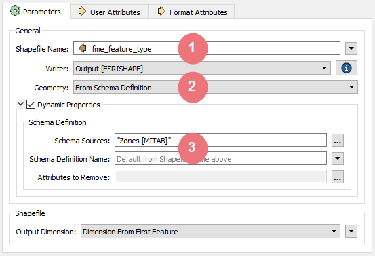Click the writer info icon button
Viewport: 375px width, 256px height.
[347, 68]
